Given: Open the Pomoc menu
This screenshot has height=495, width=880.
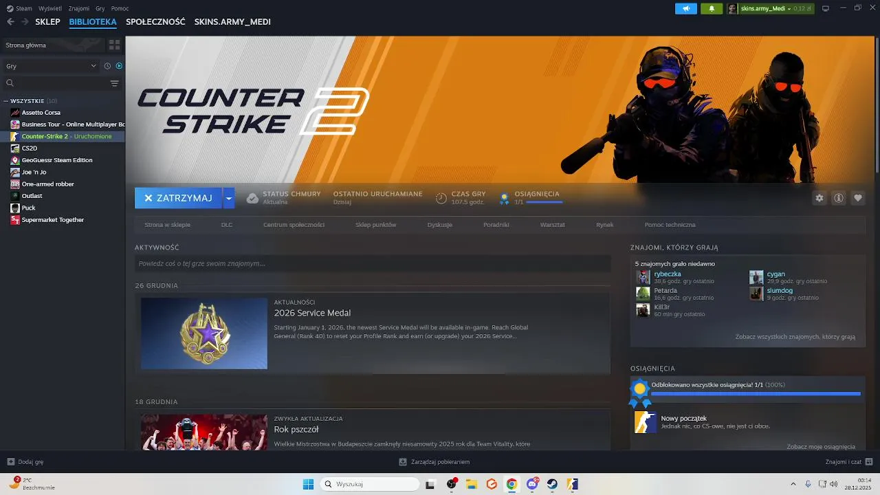Looking at the screenshot, I should tap(120, 8).
